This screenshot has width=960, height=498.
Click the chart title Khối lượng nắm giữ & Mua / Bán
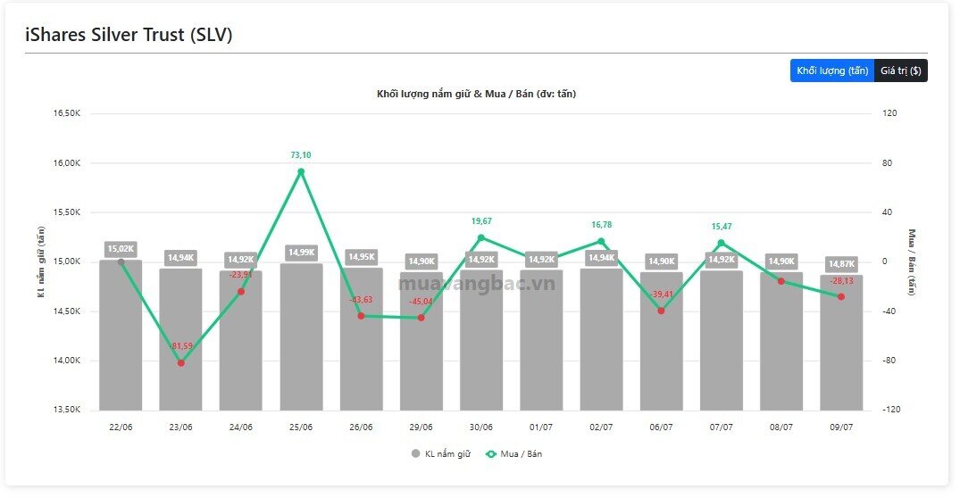pos(476,94)
